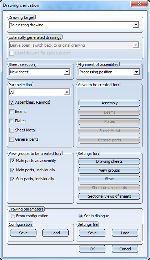Choose Set in dialogue radio option
Viewport: 150px width, 260px height.
click(81, 216)
